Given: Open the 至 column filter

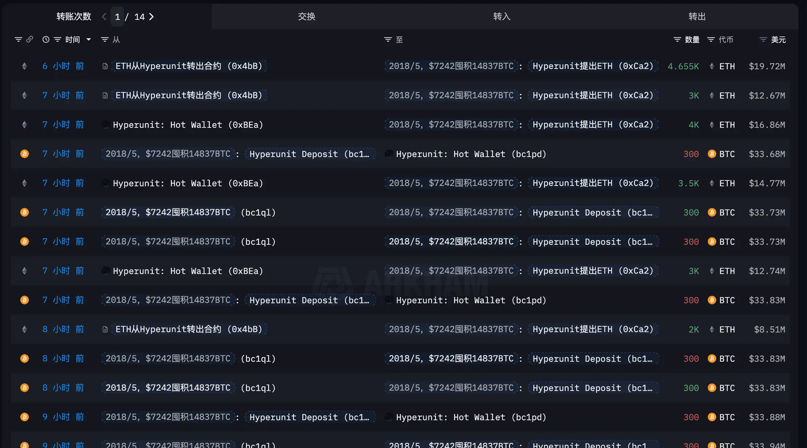Looking at the screenshot, I should (x=388, y=39).
